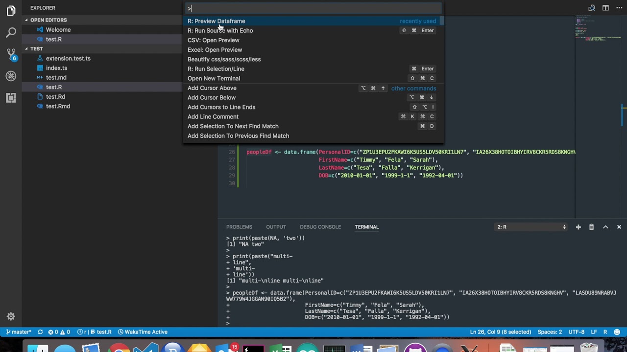Click the smiley feedback icon in status bar
627x352 pixels.
(x=617, y=332)
